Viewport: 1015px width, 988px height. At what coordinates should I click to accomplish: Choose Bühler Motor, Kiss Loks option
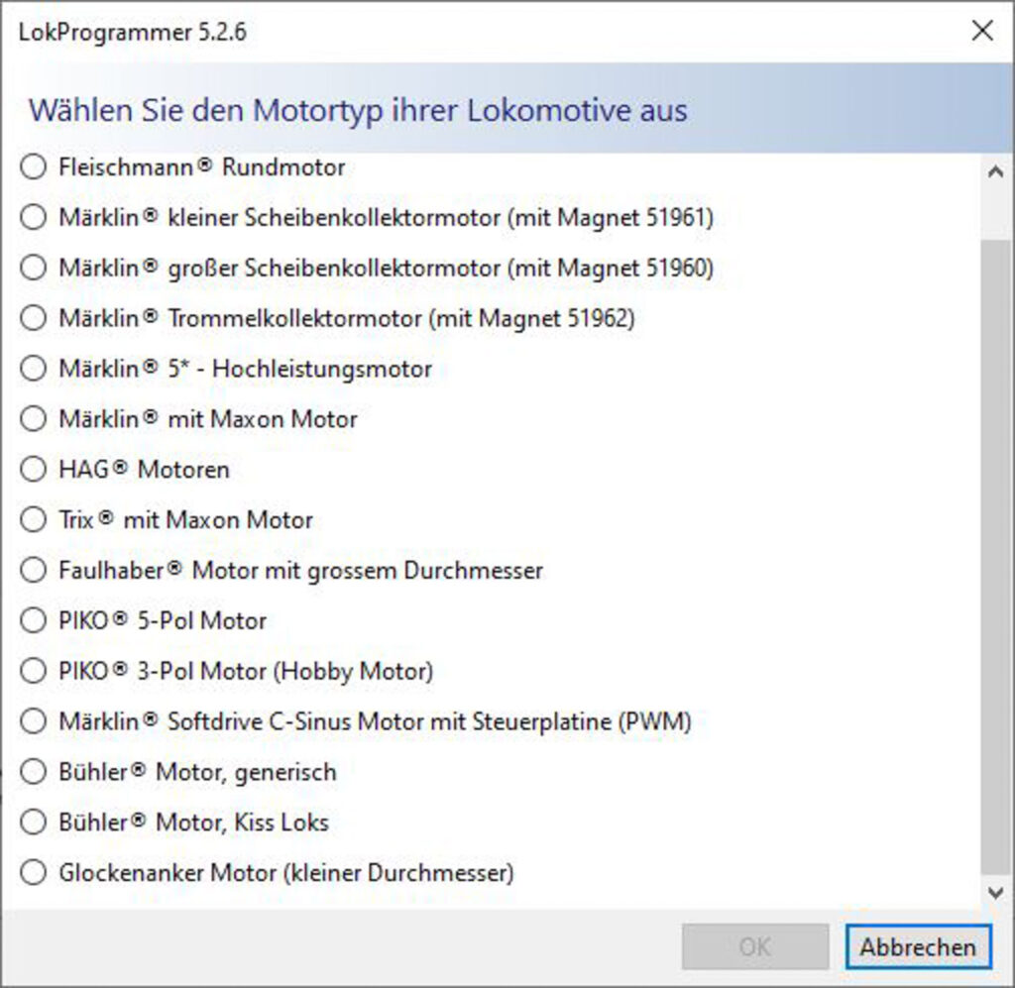[33, 823]
